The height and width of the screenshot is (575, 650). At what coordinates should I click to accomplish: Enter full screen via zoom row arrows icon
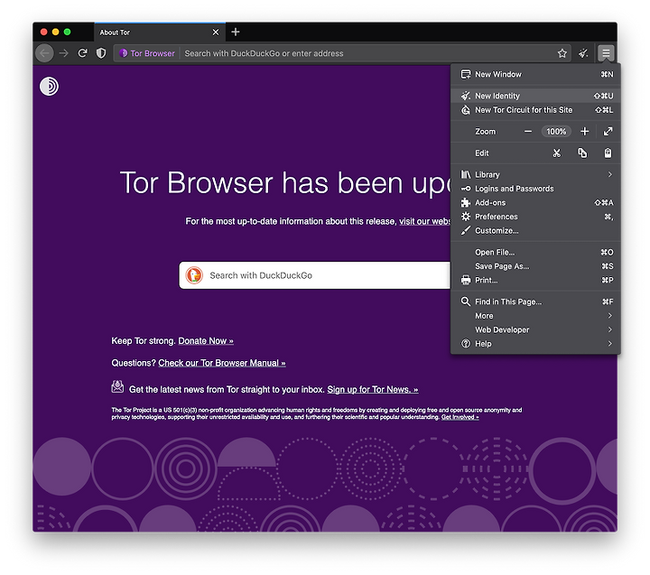click(608, 132)
